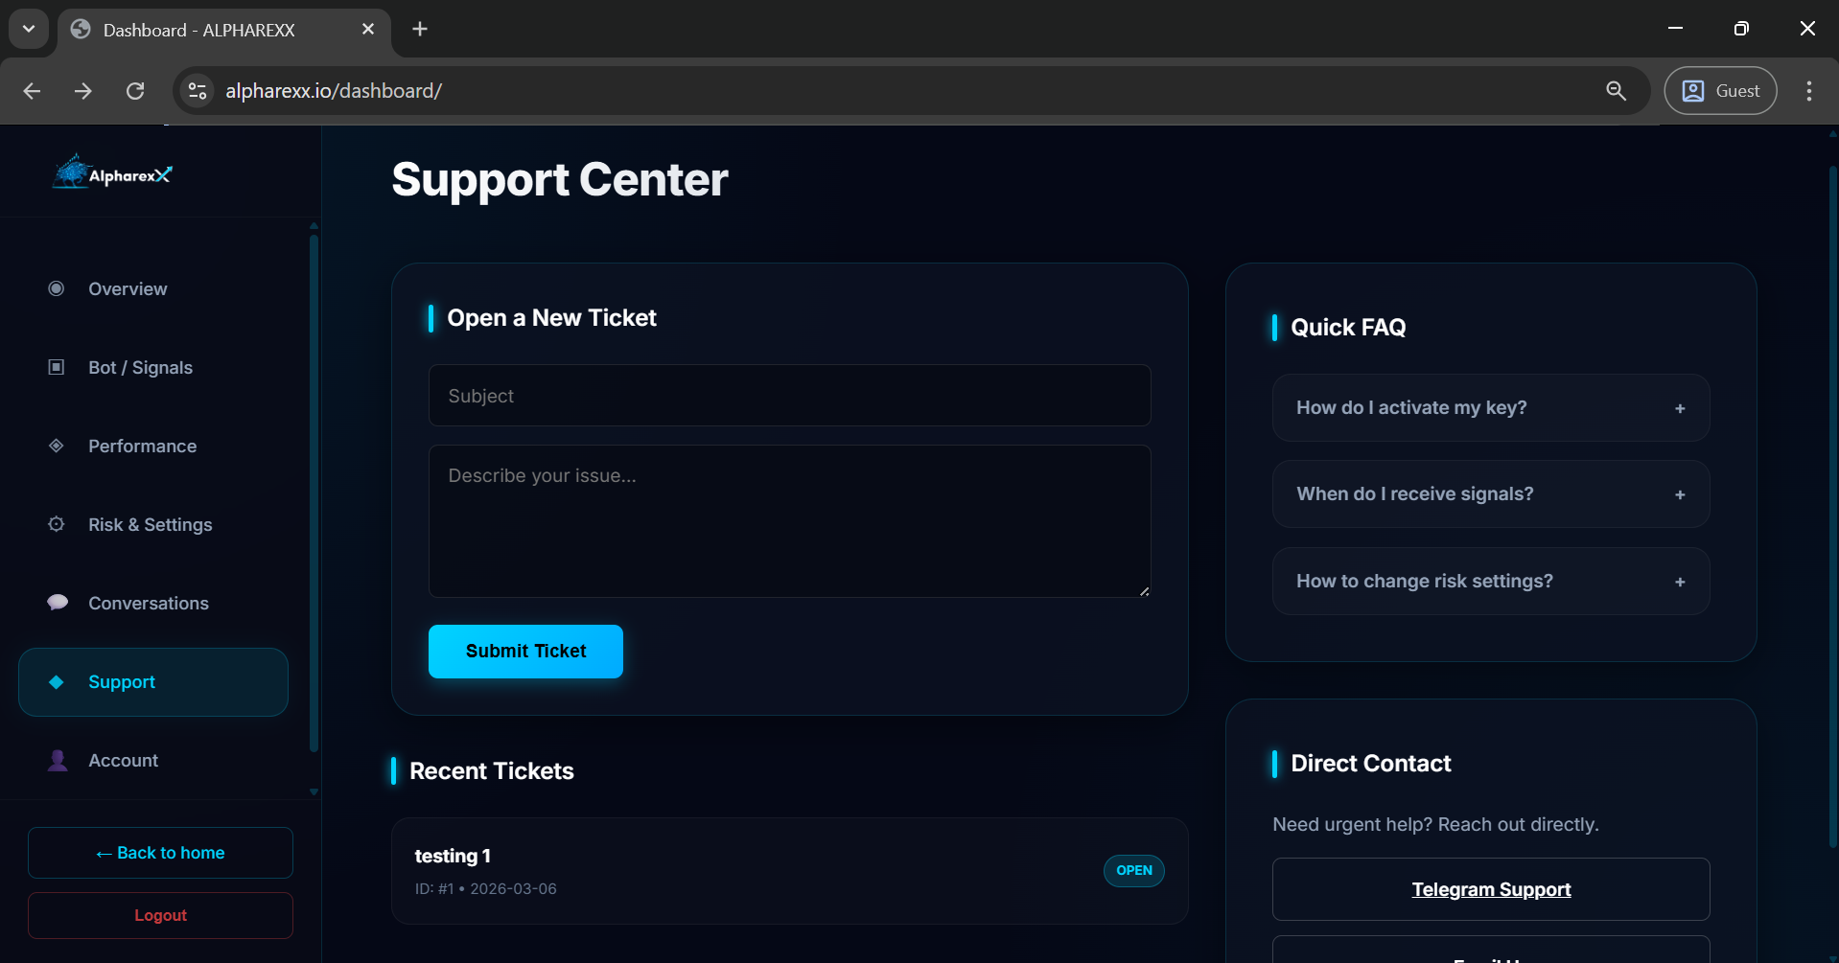Click the browser back arrow
Viewport: 1839px width, 963px height.
[32, 91]
